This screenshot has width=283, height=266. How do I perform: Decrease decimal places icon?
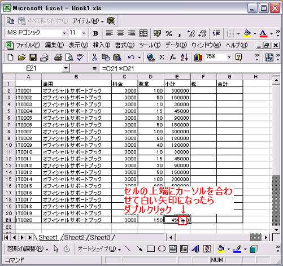tap(202, 33)
